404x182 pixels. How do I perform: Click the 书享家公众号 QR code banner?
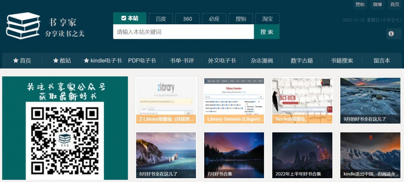click(65, 128)
